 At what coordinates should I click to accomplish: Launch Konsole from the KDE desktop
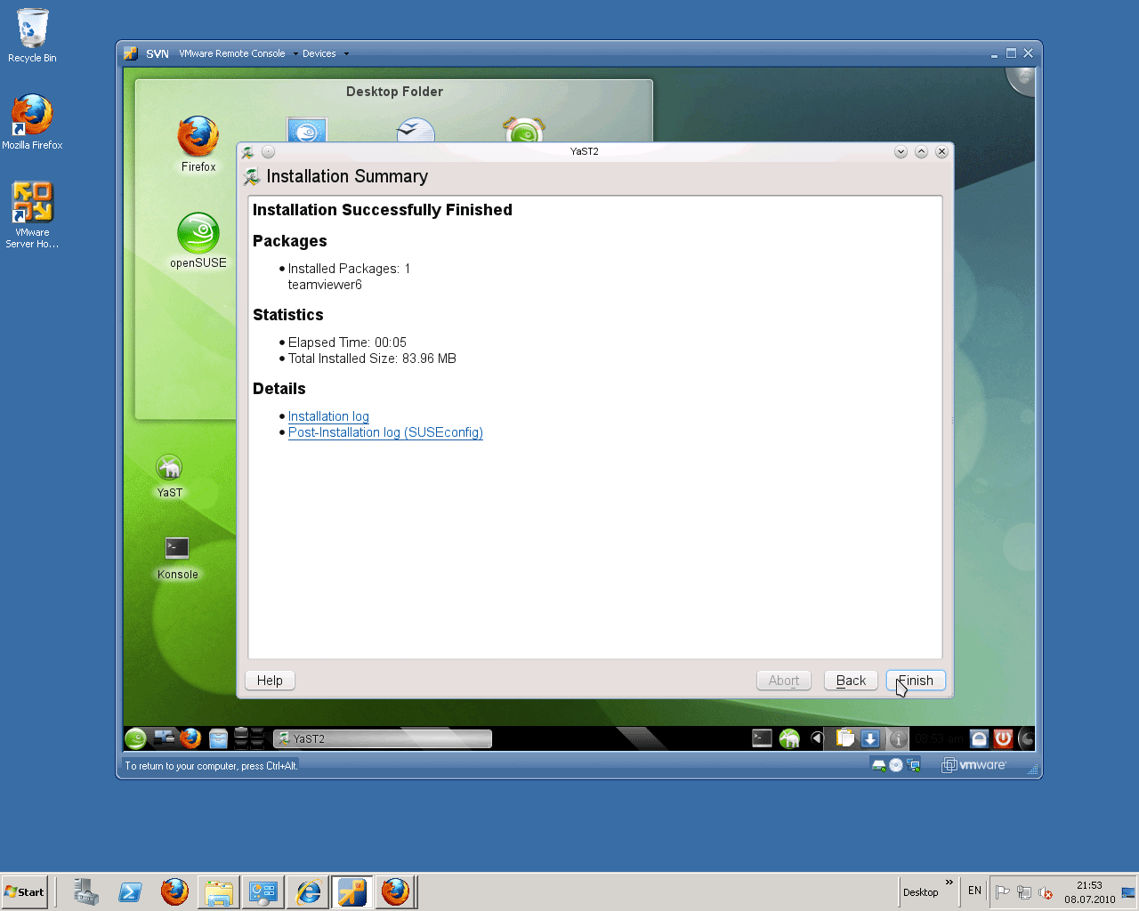(177, 559)
